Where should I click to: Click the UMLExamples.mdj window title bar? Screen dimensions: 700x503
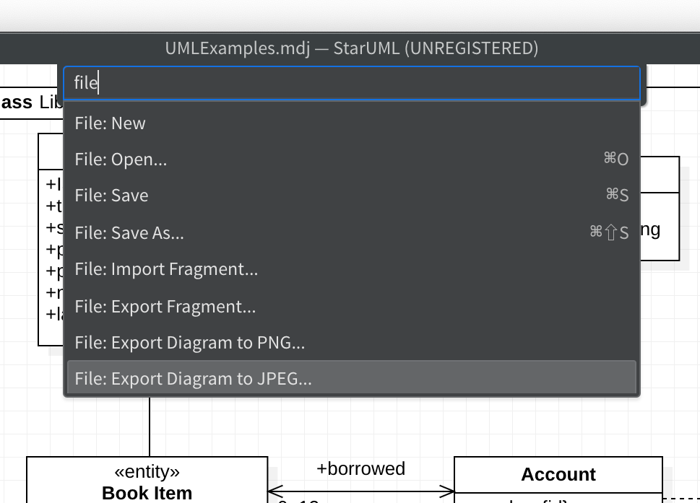point(351,48)
